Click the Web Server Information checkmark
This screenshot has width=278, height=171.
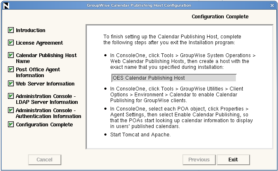pos(11,84)
